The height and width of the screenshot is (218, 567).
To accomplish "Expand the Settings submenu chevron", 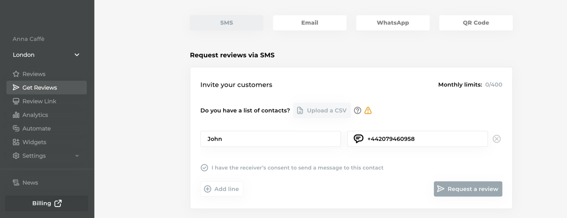I will coord(77,156).
